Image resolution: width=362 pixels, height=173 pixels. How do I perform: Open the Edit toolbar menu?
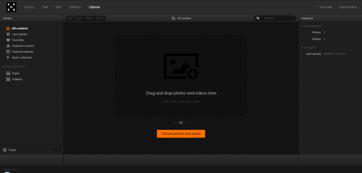point(70,18)
